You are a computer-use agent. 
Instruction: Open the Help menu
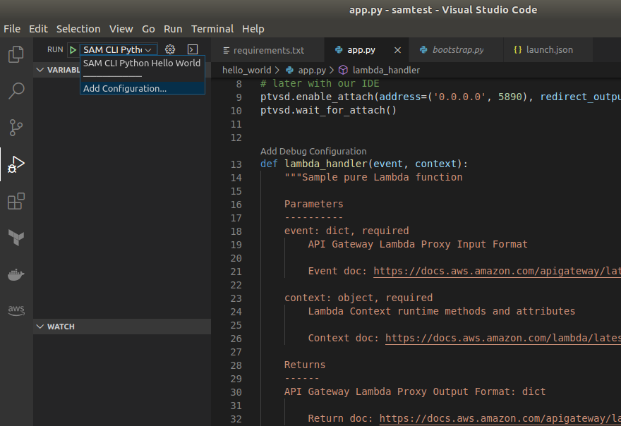253,29
